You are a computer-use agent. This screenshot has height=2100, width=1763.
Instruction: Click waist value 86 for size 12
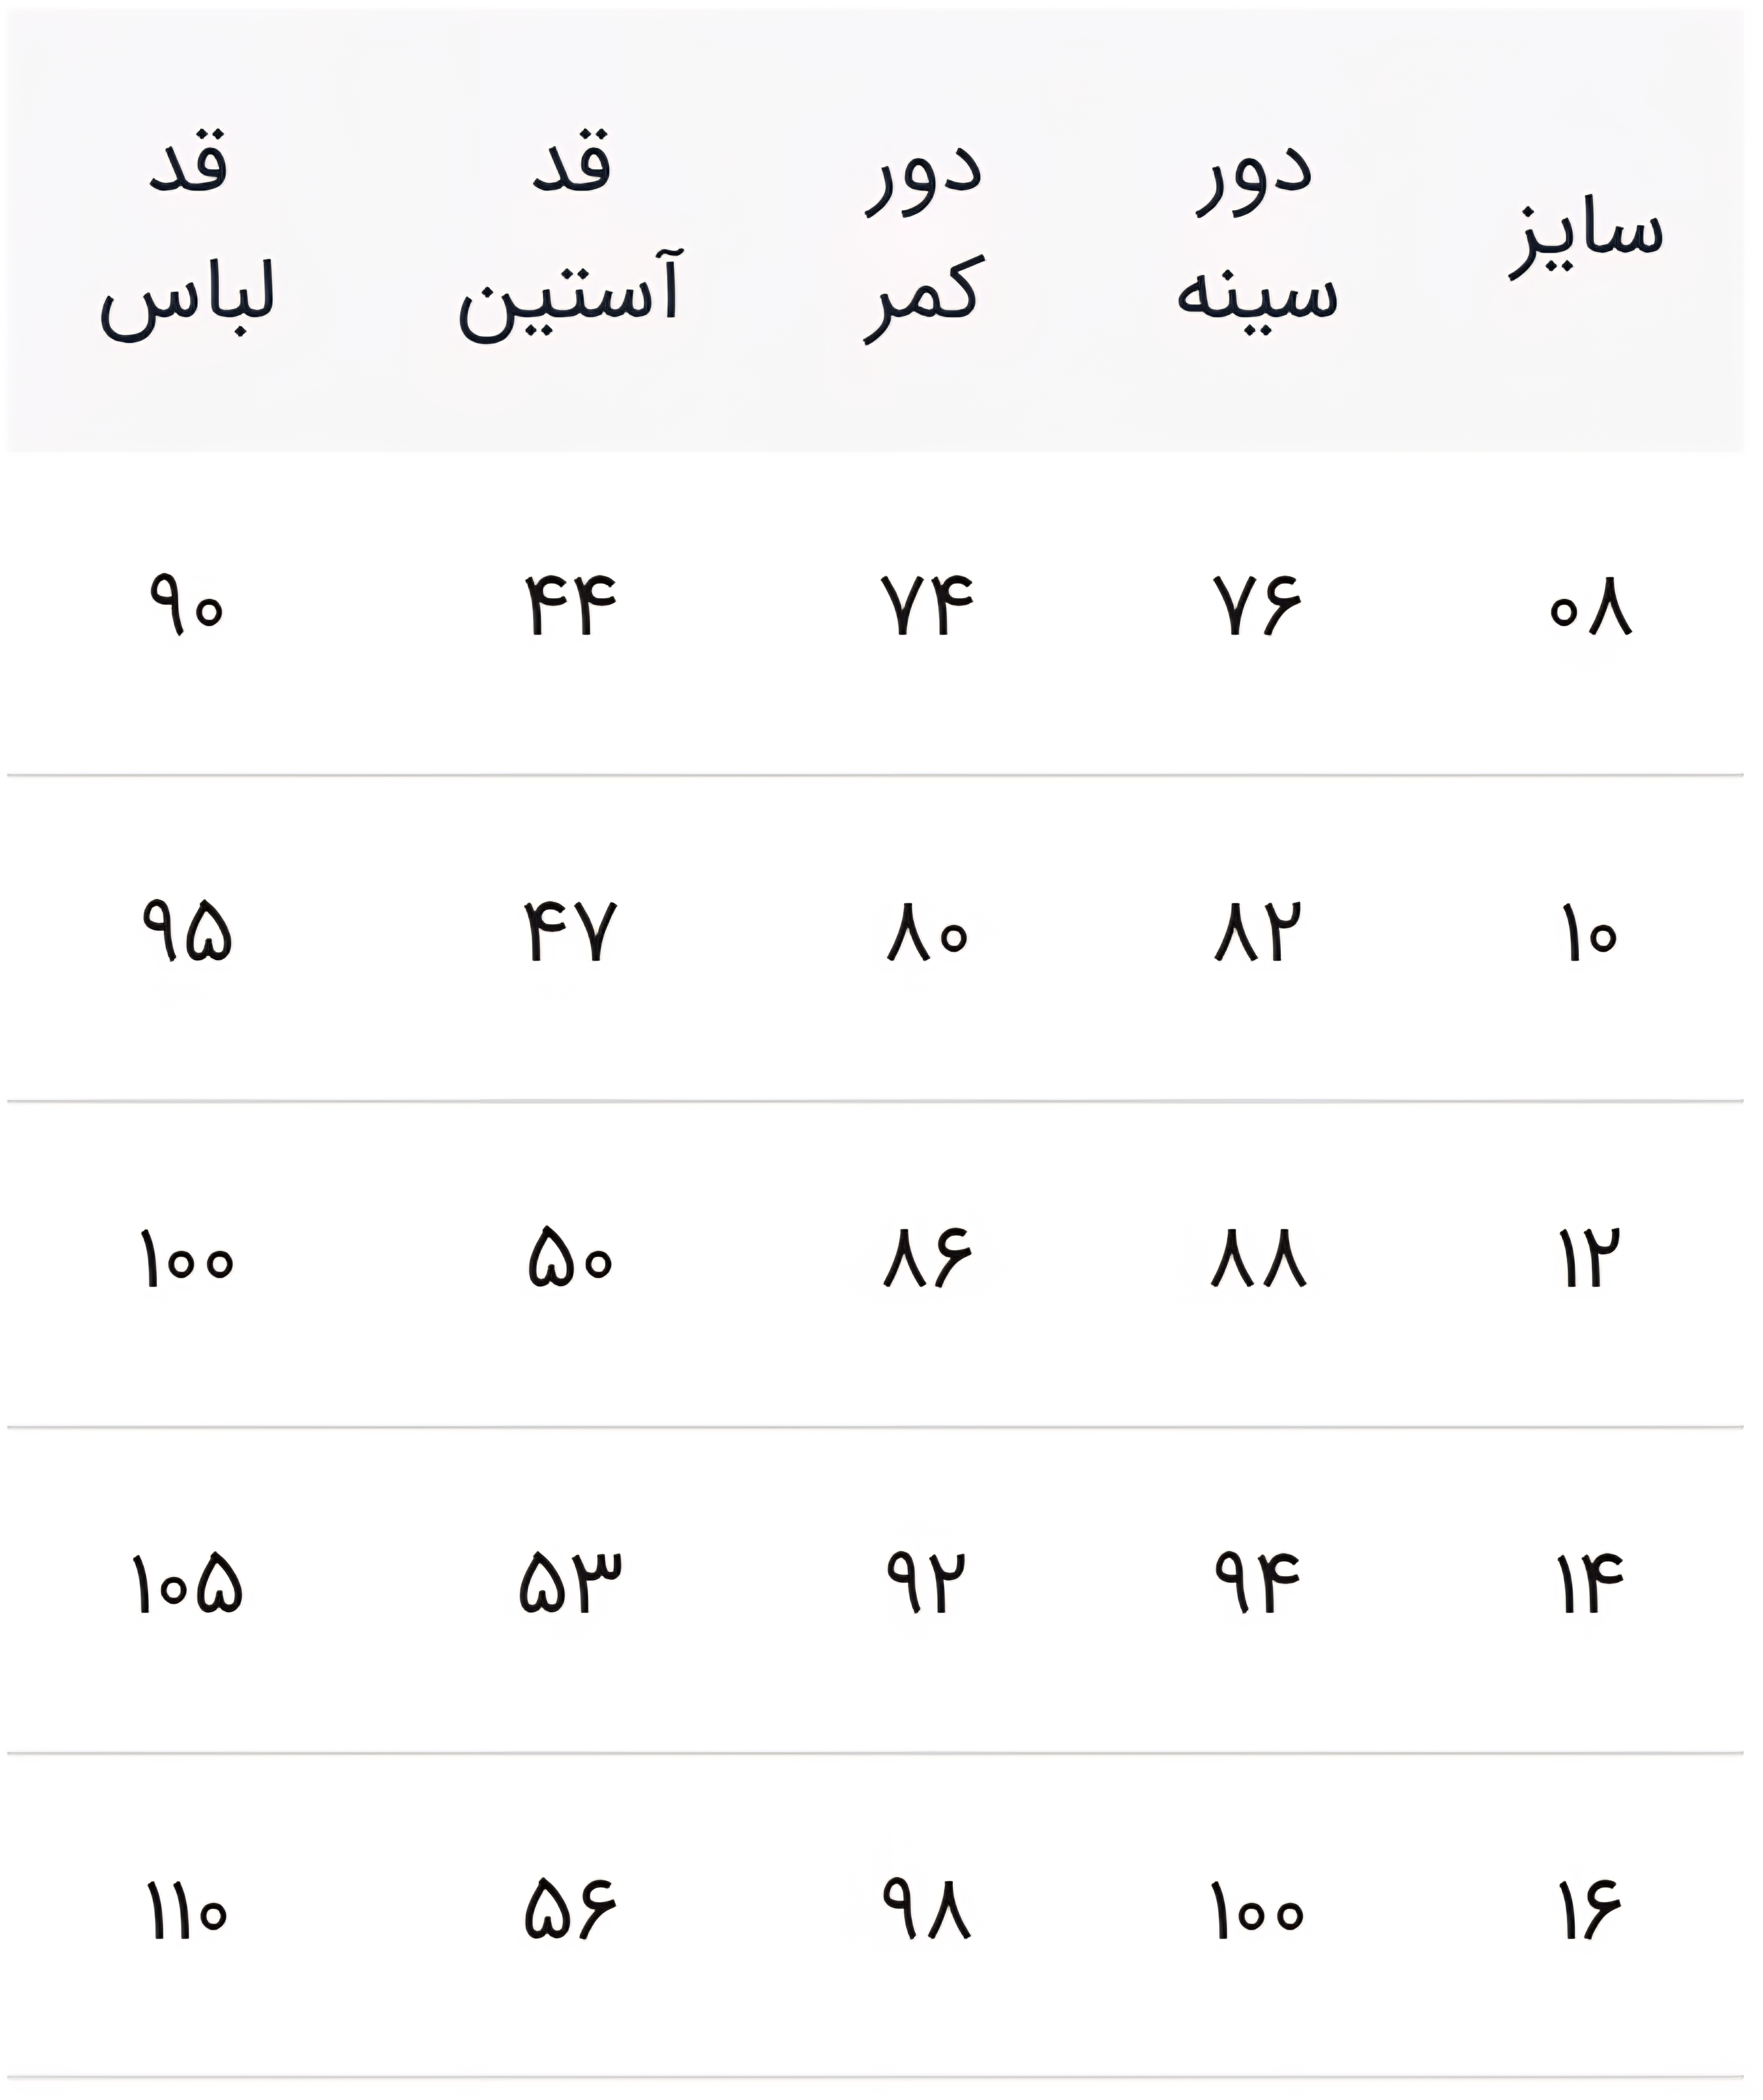coord(927,1259)
